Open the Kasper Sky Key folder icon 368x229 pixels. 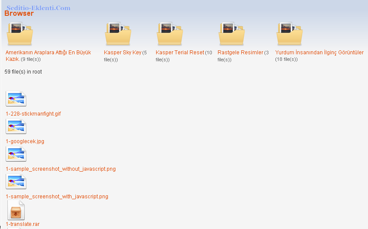click(118, 34)
